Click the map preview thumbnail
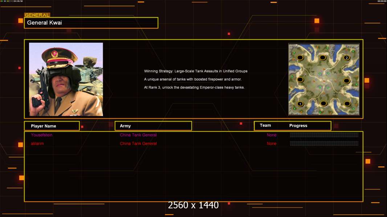Image resolution: width=387 pixels, height=217 pixels. tap(324, 79)
